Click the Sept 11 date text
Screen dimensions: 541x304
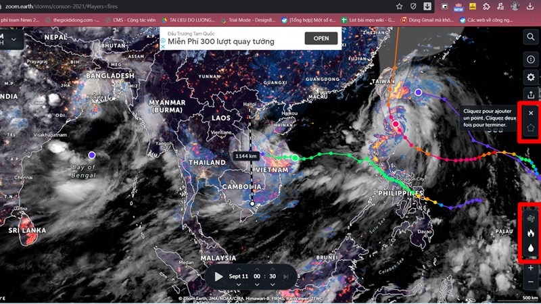[239, 276]
